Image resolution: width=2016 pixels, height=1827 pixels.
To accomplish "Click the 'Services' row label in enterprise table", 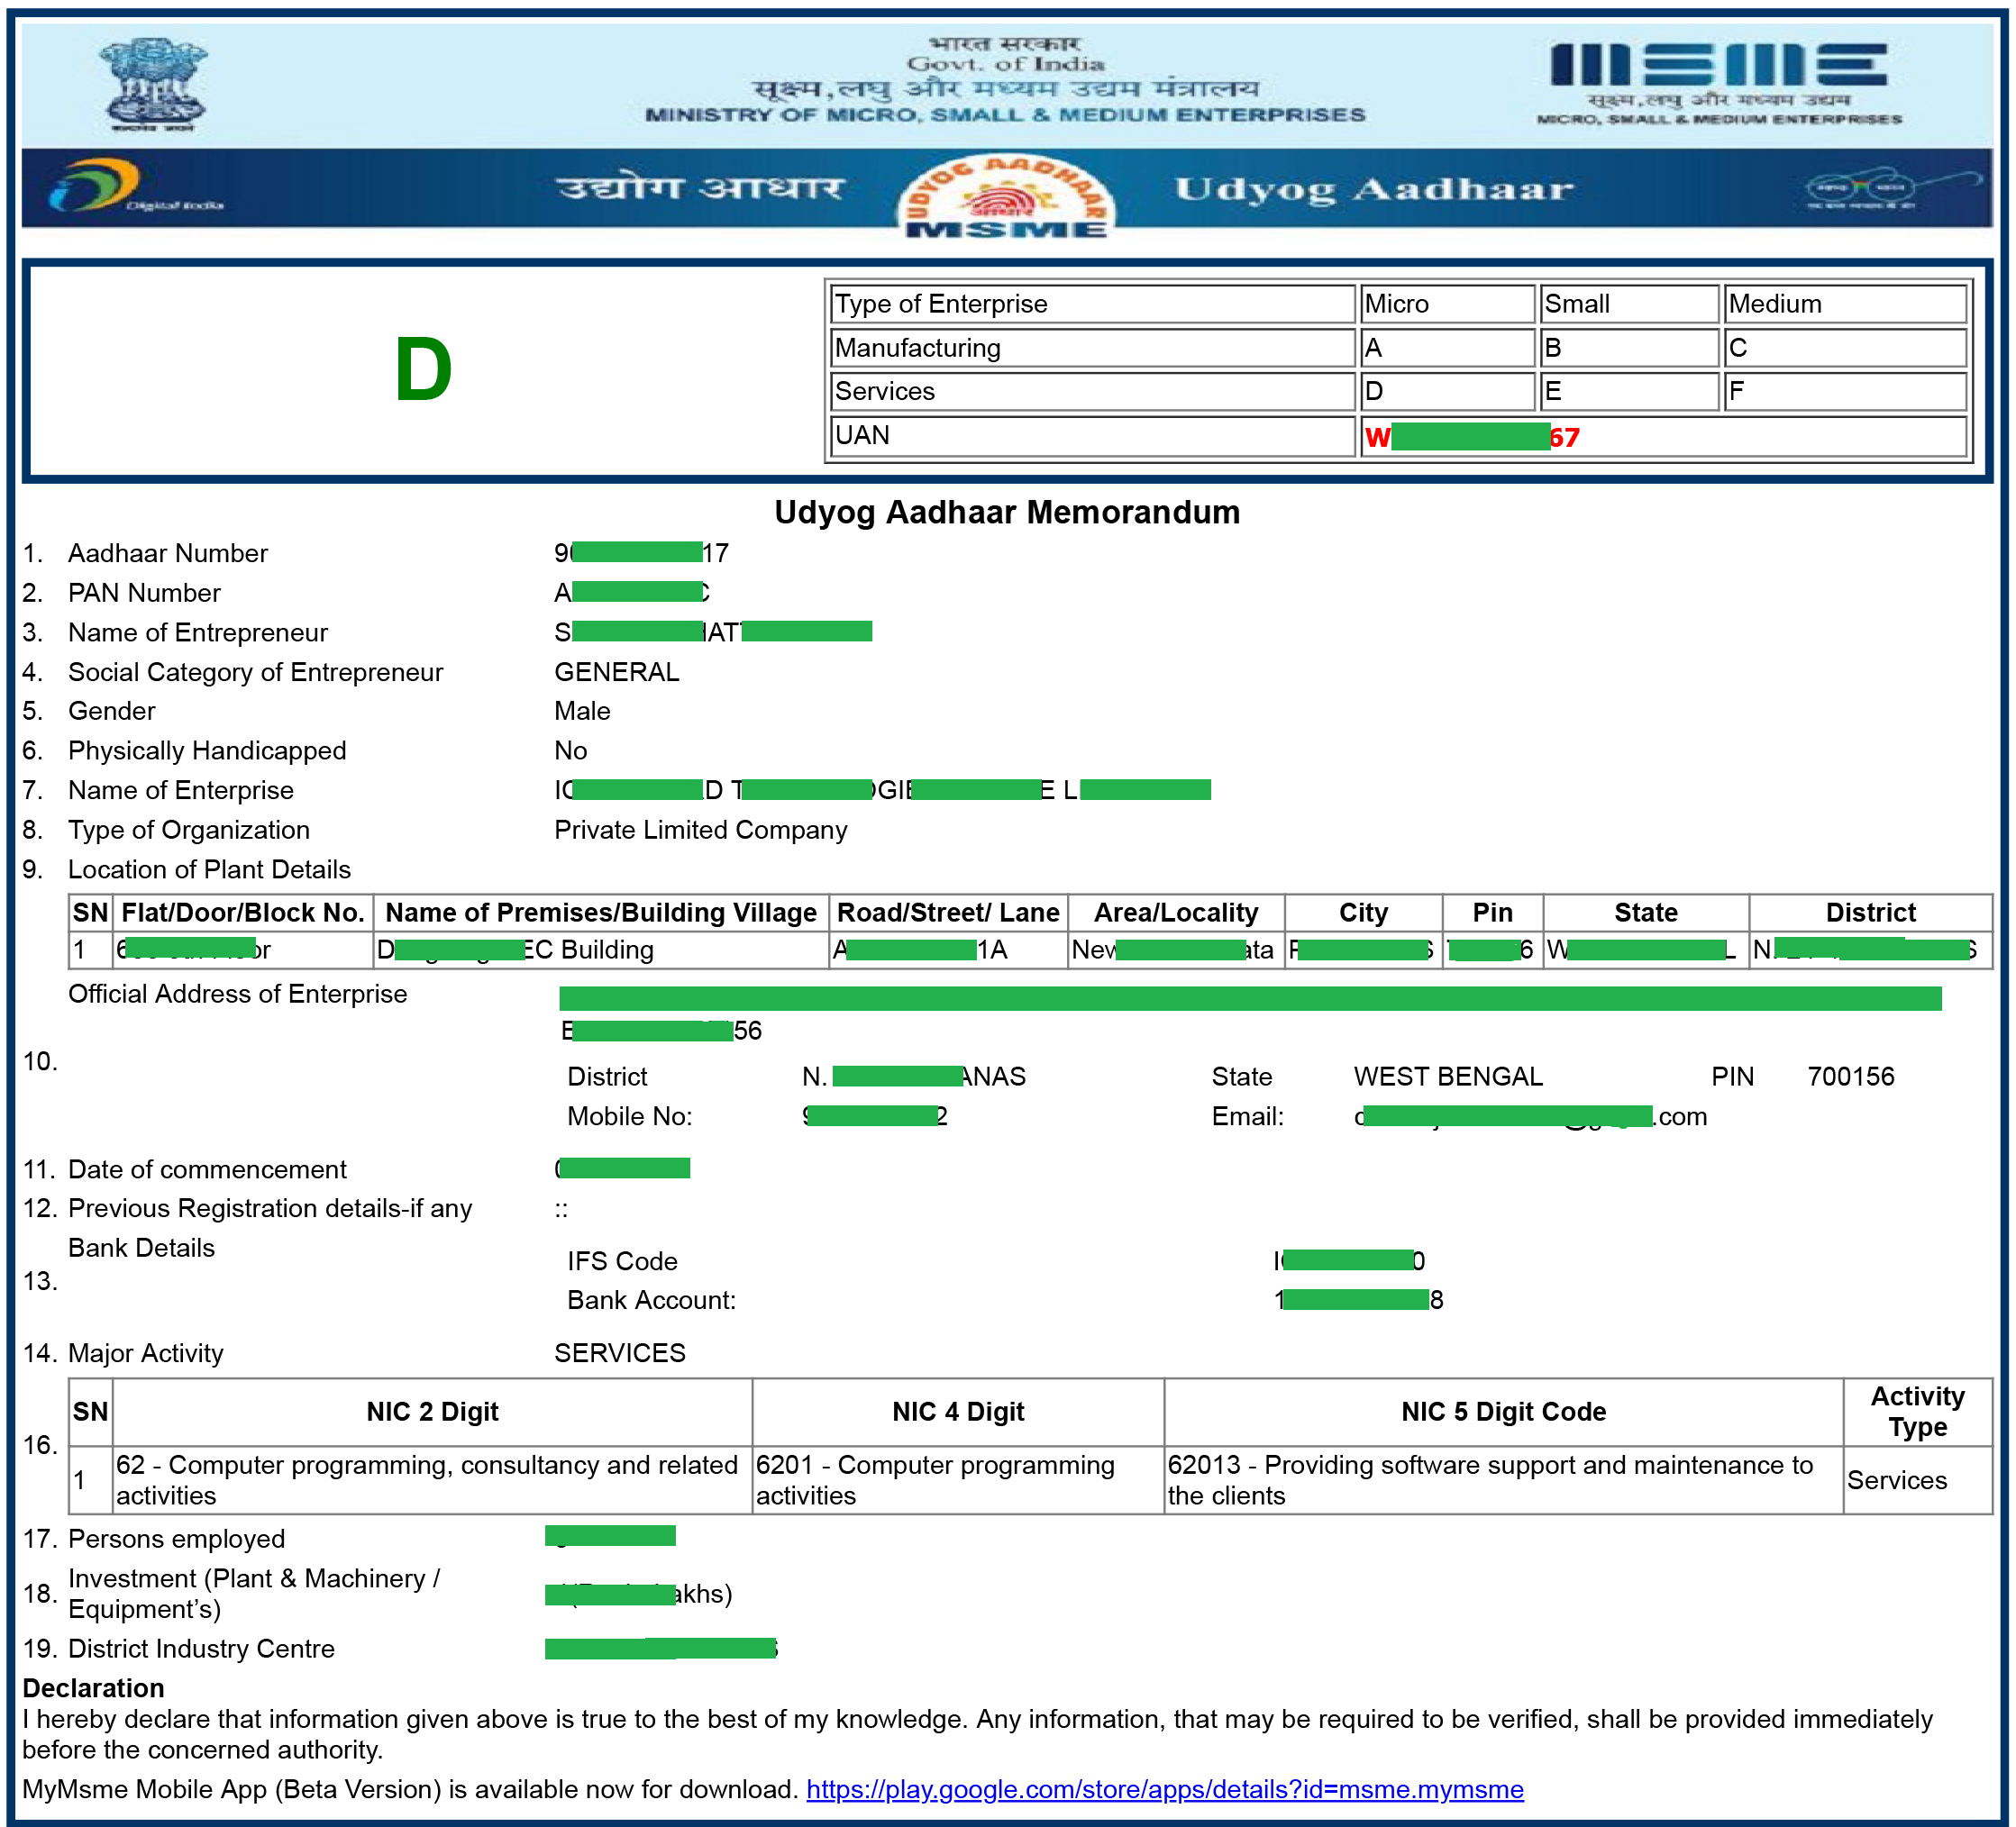I will 1092,391.
